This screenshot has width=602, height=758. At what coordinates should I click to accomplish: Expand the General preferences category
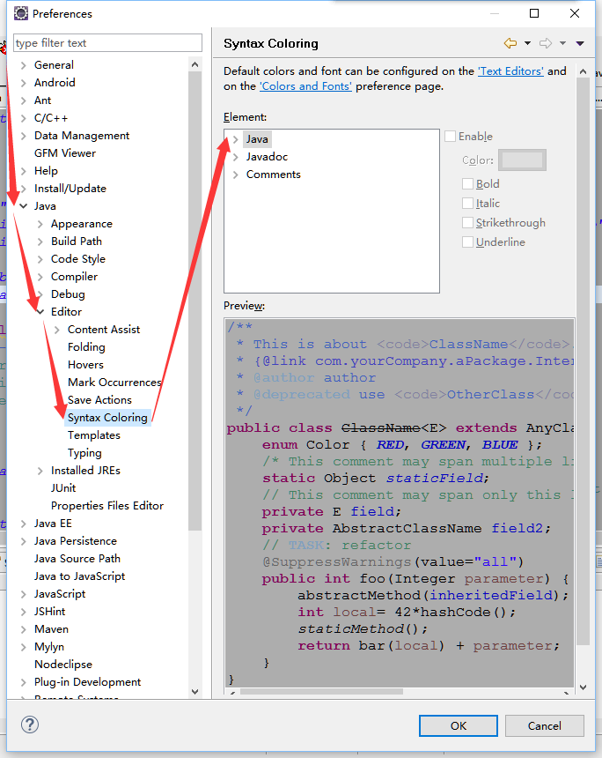coord(23,65)
